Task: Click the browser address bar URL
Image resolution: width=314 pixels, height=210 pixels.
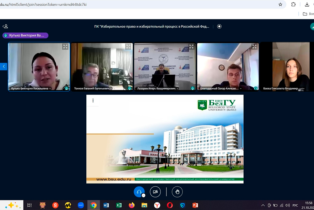Action: 43,4
